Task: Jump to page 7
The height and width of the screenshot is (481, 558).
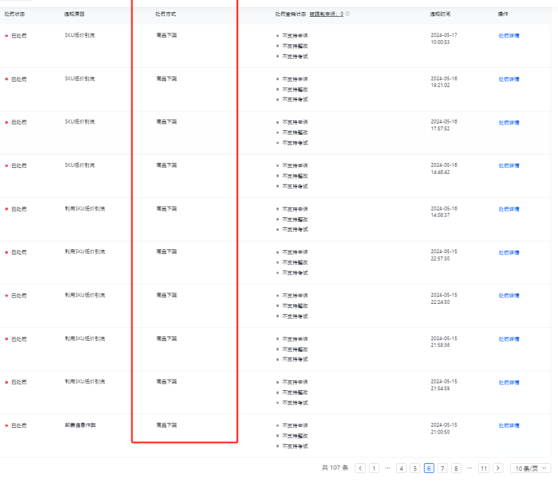Action: [442, 468]
